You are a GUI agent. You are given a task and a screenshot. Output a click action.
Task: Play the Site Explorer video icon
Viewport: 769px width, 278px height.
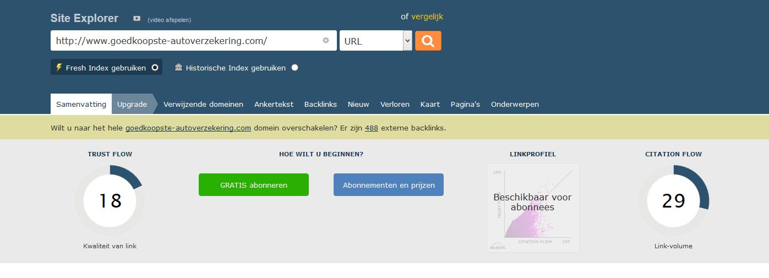click(x=137, y=19)
